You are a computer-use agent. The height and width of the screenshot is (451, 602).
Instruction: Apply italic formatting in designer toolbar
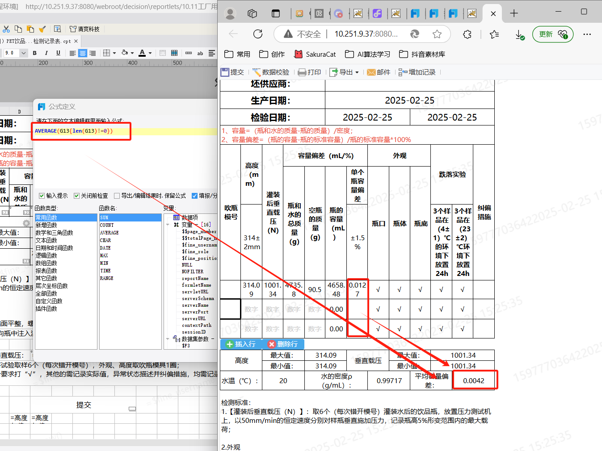[x=46, y=53]
